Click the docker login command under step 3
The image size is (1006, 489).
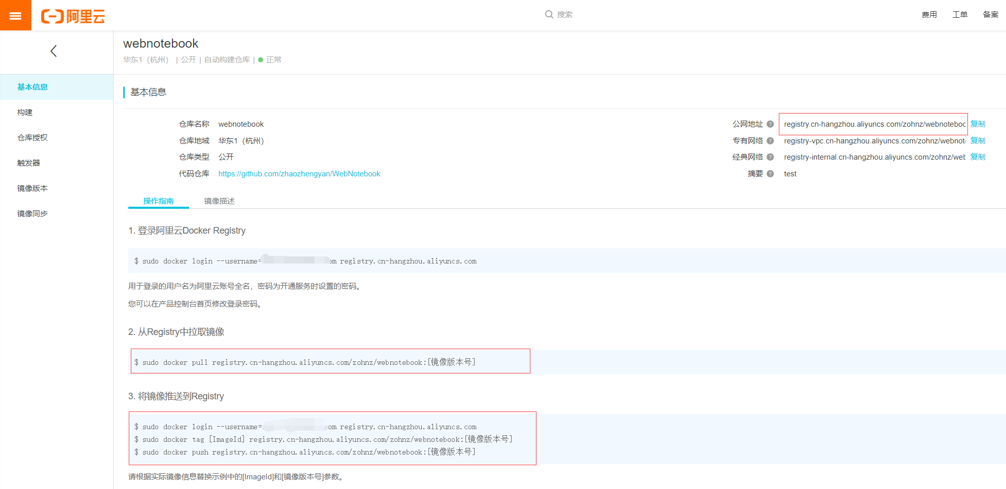(x=305, y=427)
